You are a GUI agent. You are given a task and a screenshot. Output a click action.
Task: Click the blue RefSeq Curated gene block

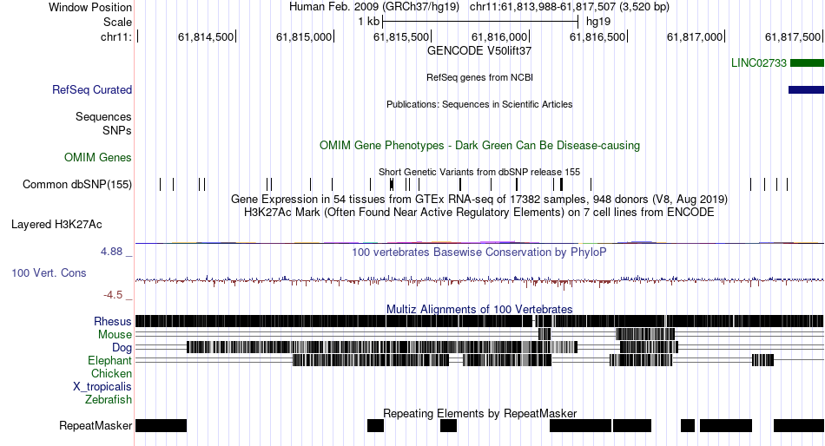(806, 90)
